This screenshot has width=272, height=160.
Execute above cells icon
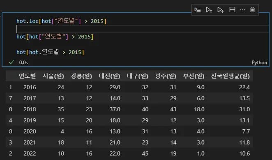point(209,10)
